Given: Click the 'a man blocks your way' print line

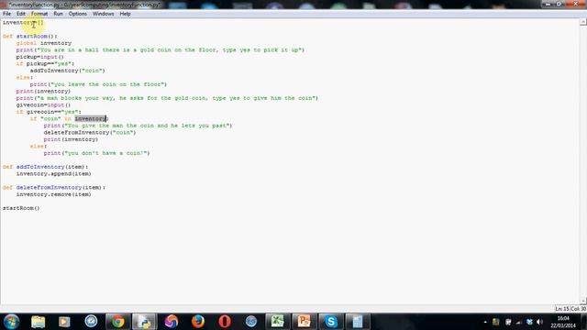Looking at the screenshot, I should (167, 98).
